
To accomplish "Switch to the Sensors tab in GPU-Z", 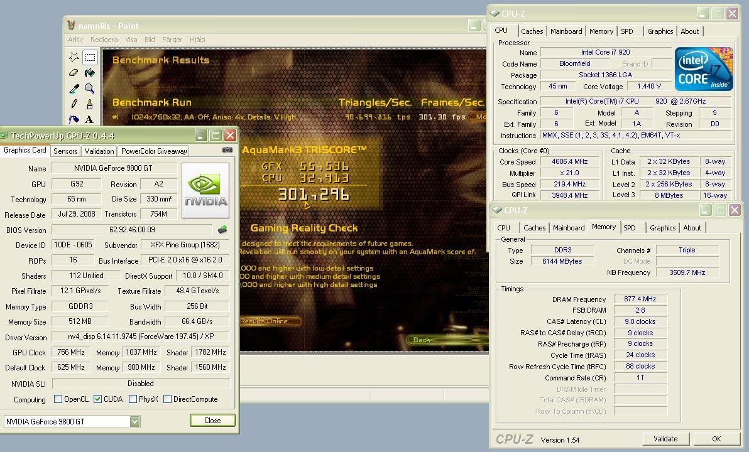I will [x=65, y=151].
